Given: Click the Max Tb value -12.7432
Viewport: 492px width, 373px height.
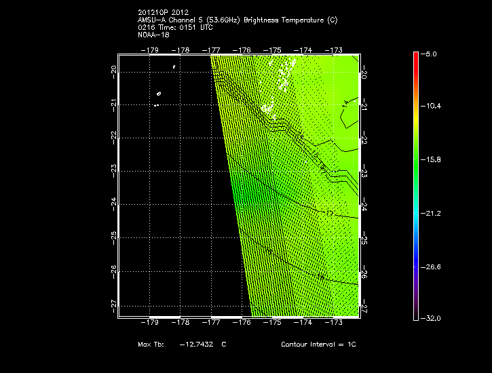Looking at the screenshot, I should coord(197,345).
